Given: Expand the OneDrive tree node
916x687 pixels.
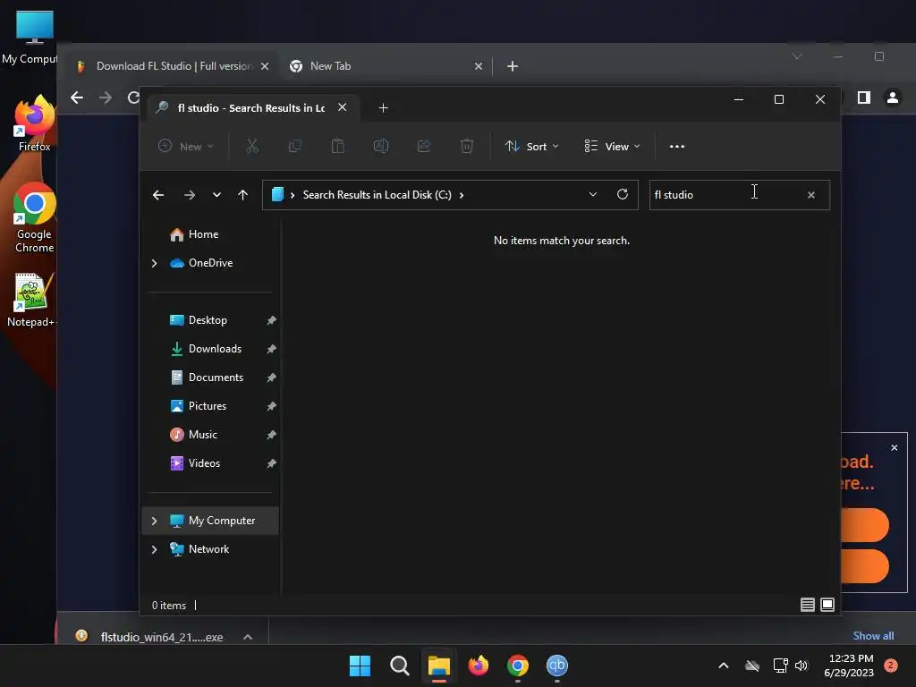Looking at the screenshot, I should tap(154, 264).
